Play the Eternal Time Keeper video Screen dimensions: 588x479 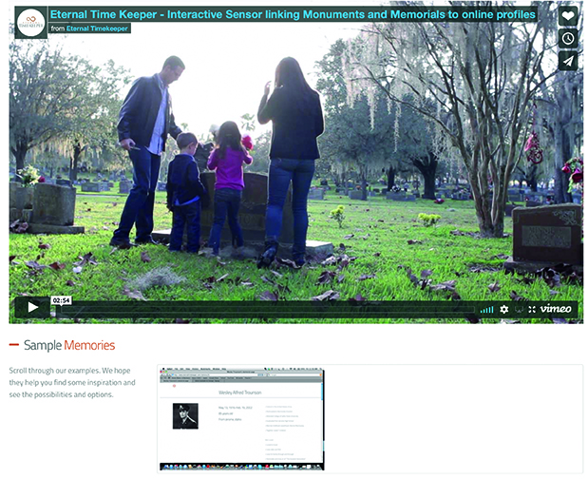tap(32, 307)
